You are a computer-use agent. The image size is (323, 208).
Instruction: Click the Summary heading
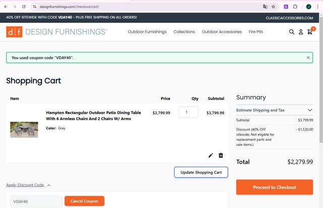(x=251, y=97)
